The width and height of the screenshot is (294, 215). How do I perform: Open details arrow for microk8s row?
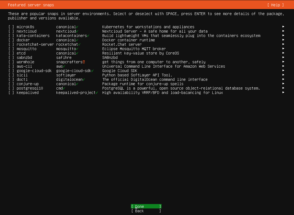[283, 27]
